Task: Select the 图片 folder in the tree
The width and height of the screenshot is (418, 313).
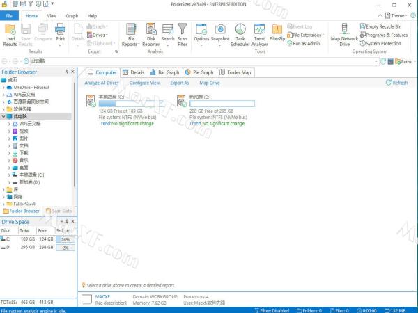Action: (x=24, y=138)
